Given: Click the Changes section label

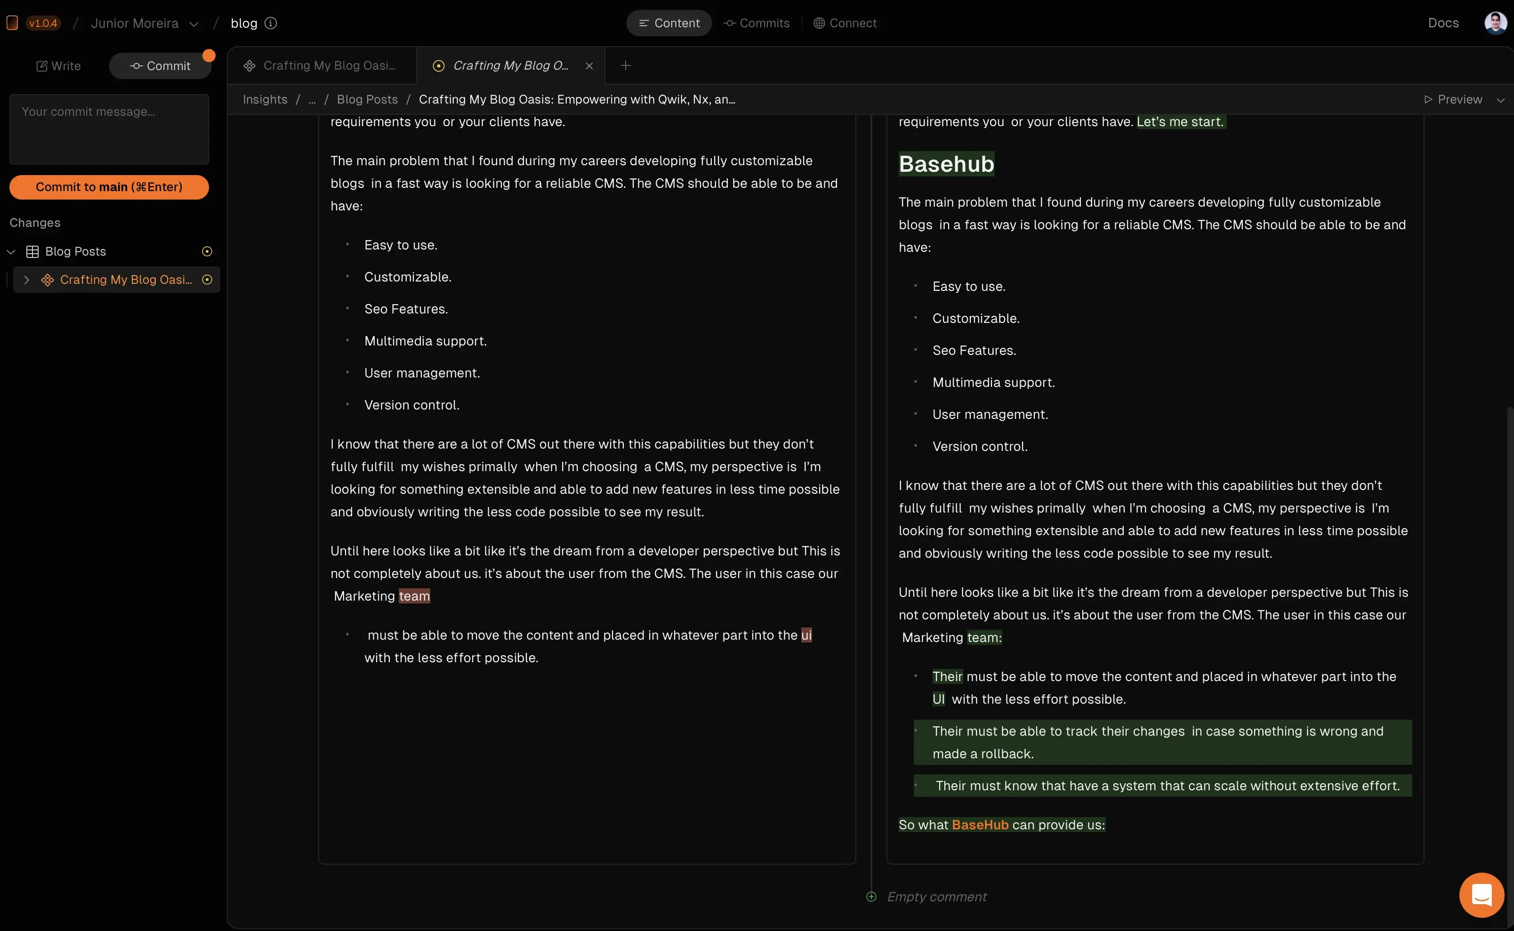Looking at the screenshot, I should [35, 223].
